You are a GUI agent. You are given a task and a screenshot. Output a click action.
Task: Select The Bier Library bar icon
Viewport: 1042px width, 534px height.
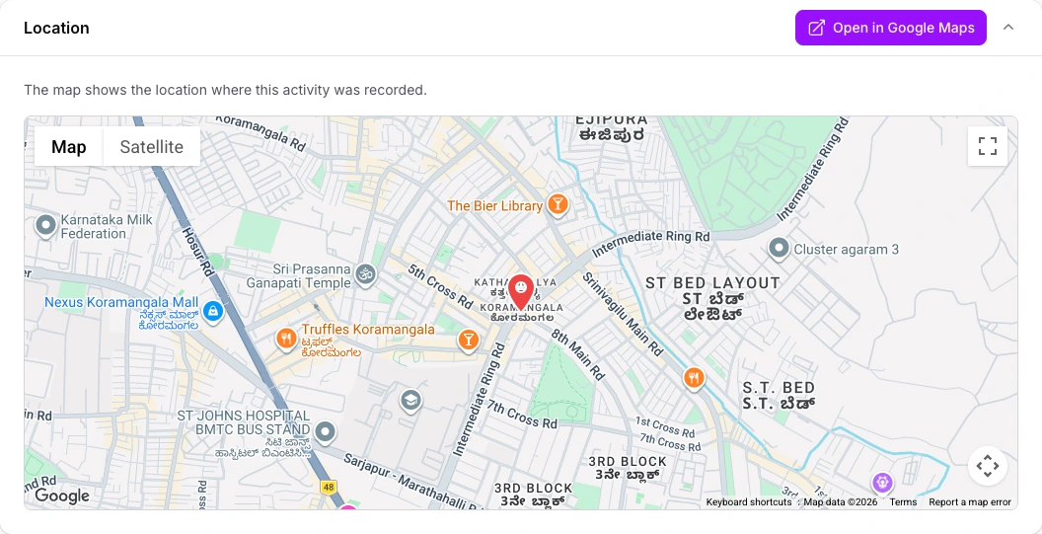point(558,205)
